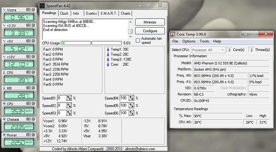
Task: Click the fan icon on the Chassis gadget
Action: coord(4,119)
